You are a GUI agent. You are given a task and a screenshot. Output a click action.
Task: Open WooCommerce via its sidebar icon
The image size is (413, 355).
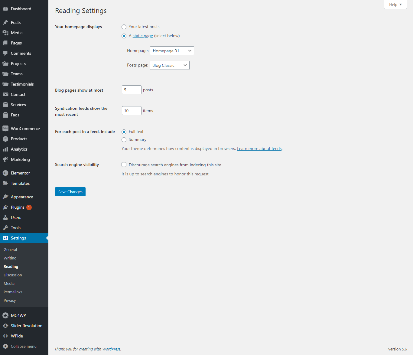pyautogui.click(x=5, y=129)
